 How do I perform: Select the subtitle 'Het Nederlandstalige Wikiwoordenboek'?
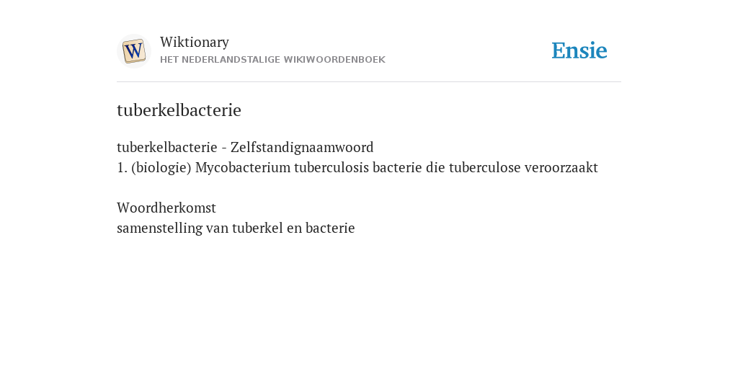(x=272, y=60)
